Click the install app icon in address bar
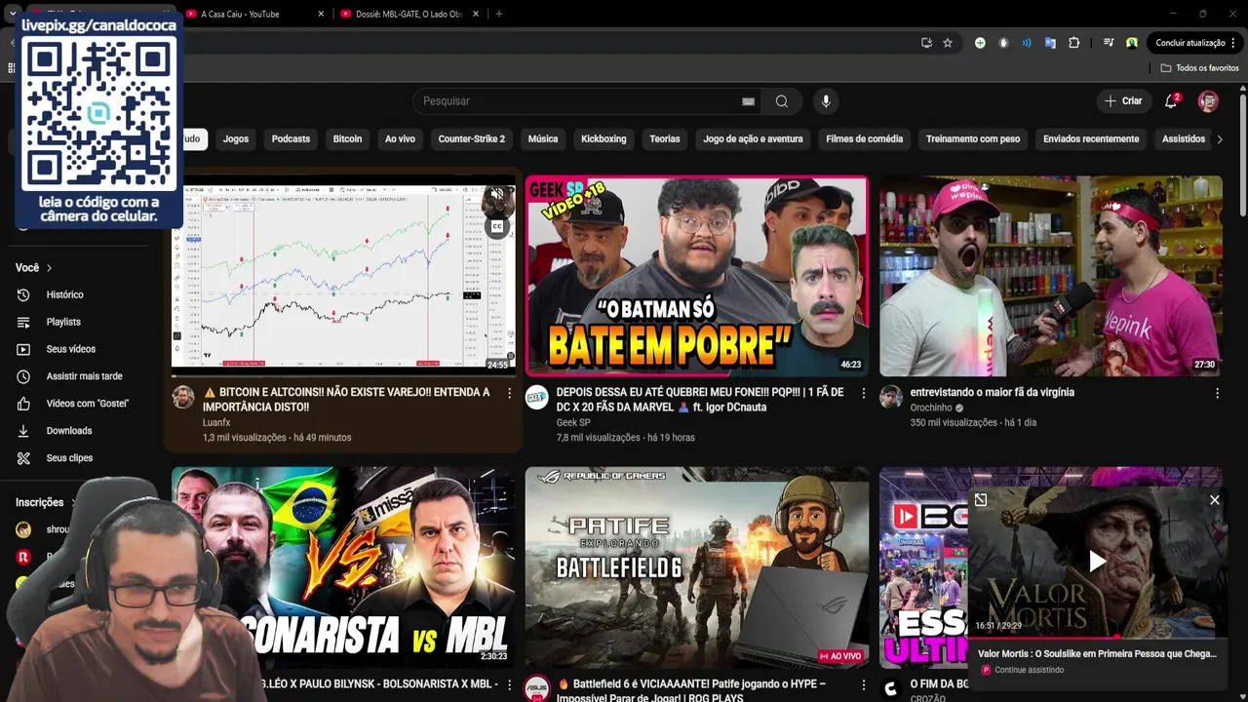1248x702 pixels. (926, 43)
